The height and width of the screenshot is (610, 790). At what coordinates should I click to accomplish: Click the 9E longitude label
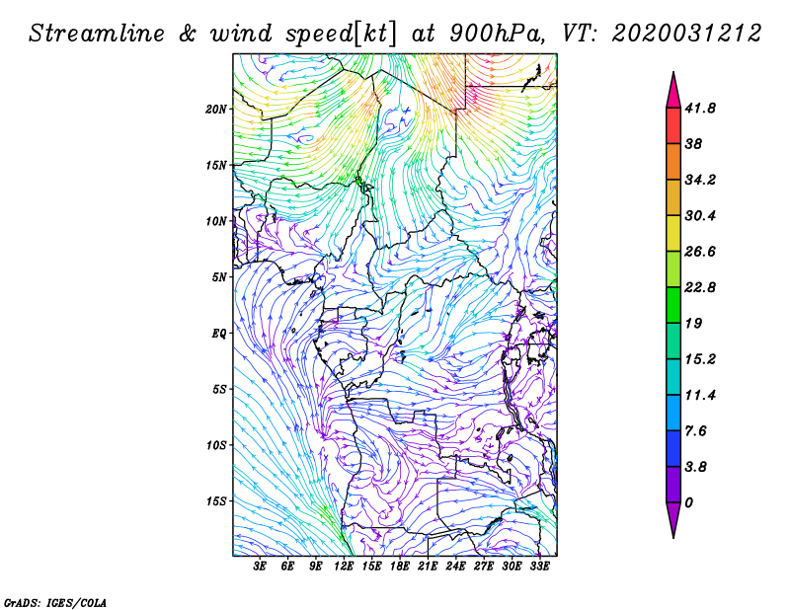click(315, 567)
